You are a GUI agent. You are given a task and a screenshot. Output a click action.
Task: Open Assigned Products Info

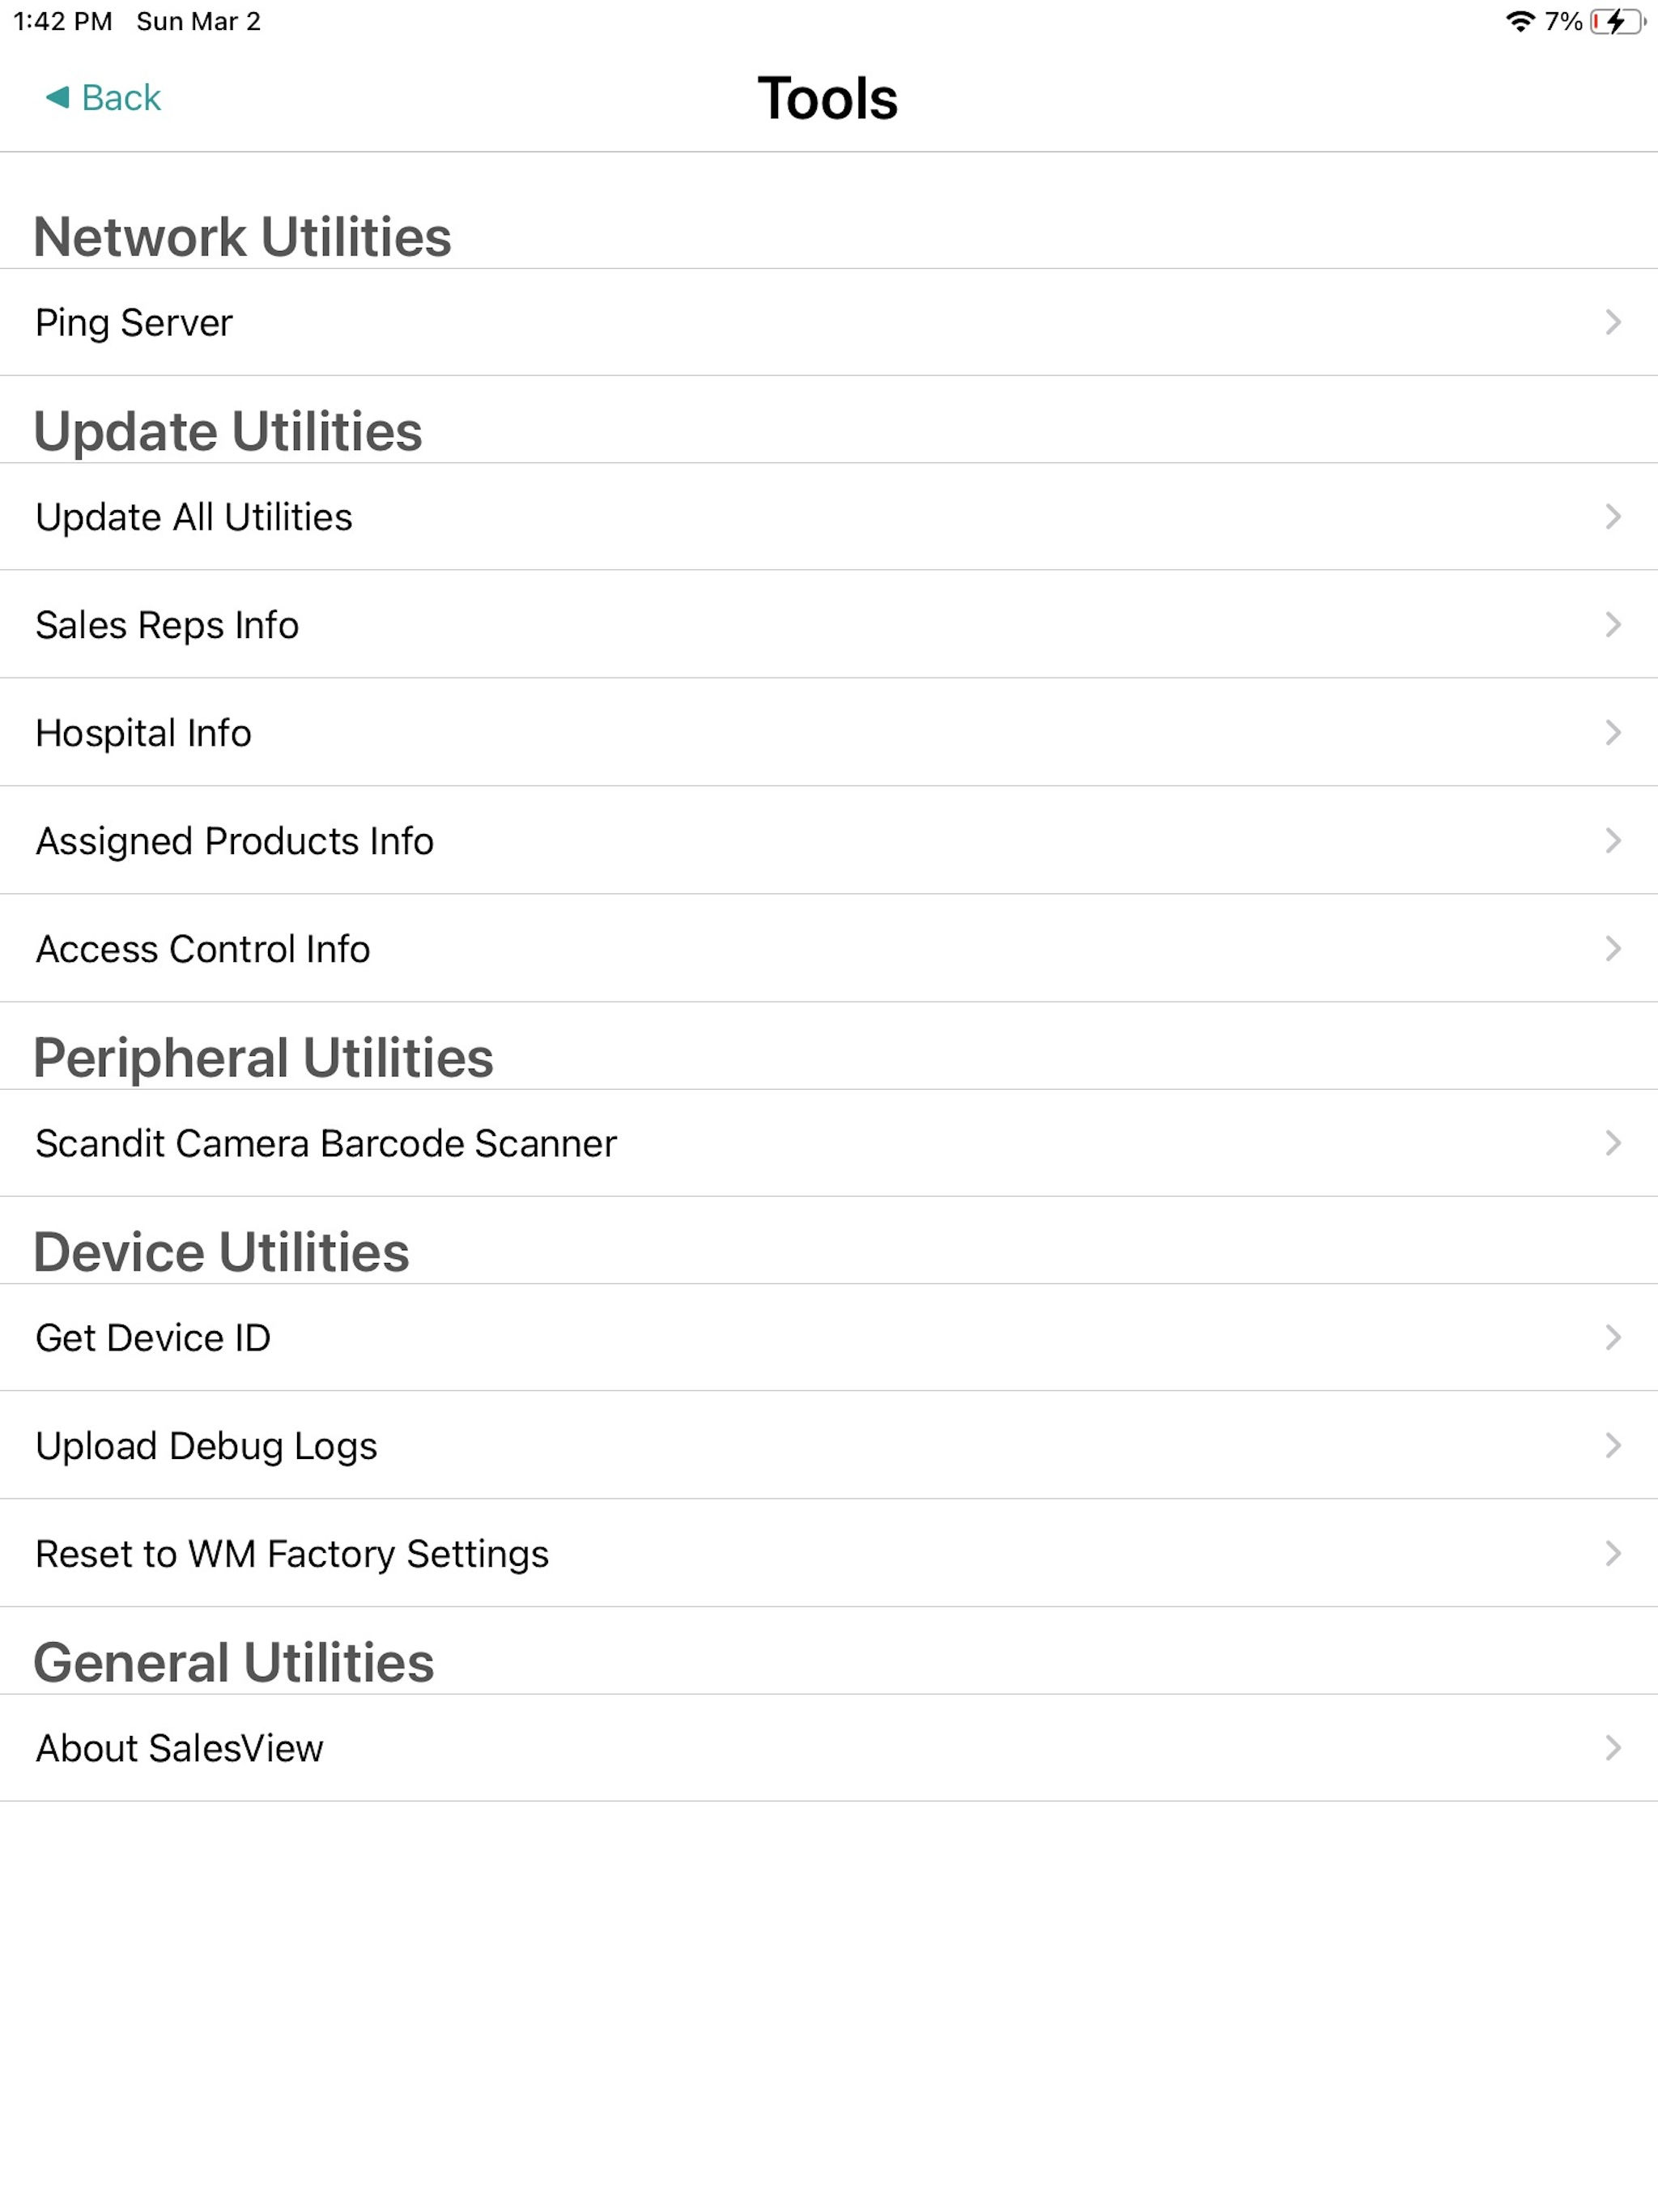(829, 841)
